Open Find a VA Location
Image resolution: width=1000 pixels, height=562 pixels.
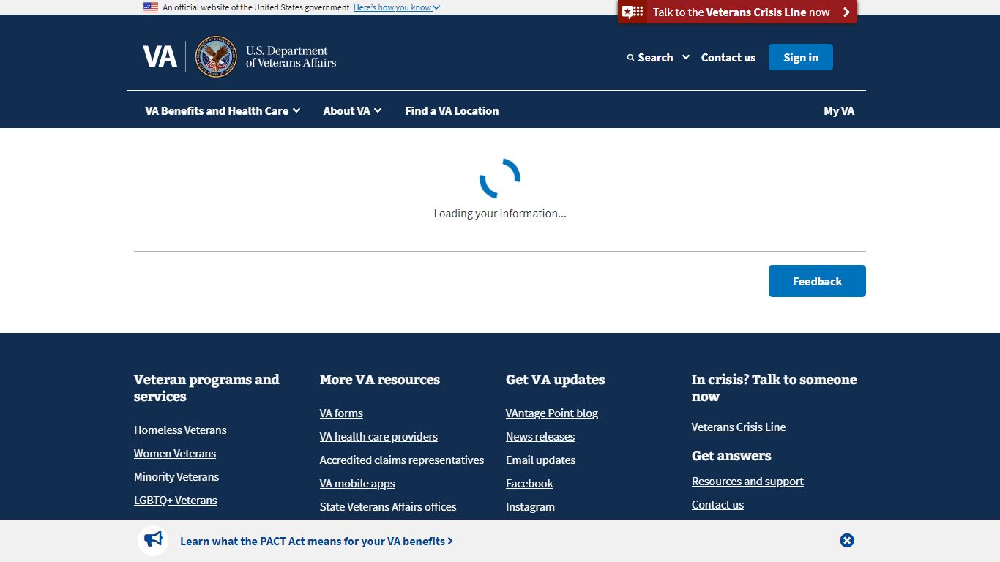pos(452,110)
